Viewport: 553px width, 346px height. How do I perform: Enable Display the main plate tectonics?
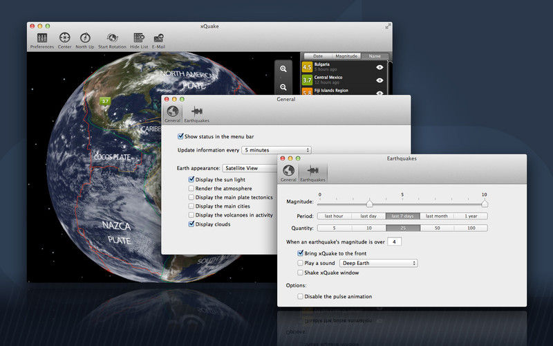coord(191,197)
